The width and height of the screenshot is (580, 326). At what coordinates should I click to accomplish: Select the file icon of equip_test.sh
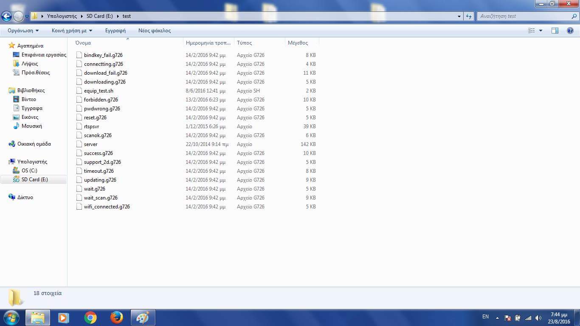(x=79, y=91)
